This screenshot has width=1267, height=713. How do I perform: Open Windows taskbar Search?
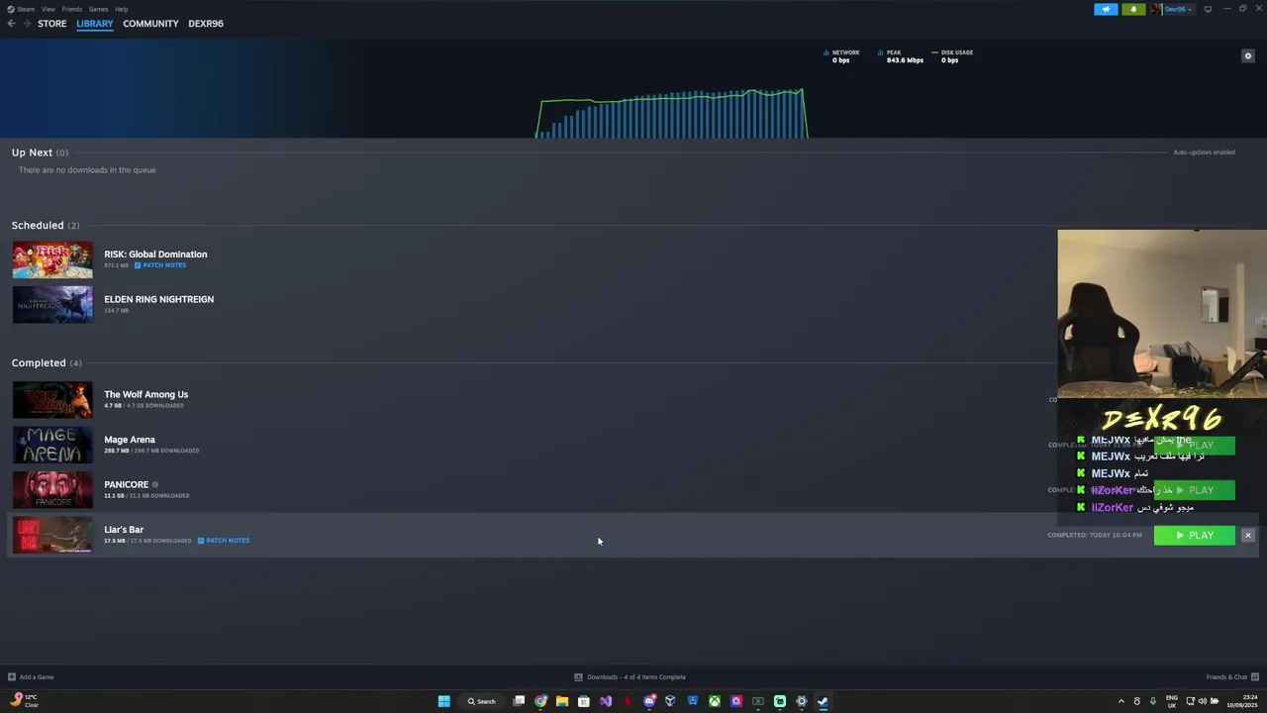pyautogui.click(x=482, y=701)
